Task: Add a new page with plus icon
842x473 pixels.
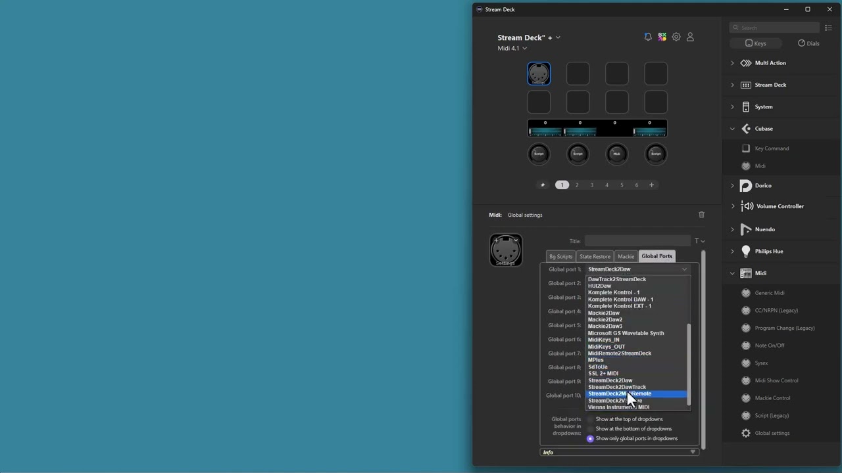Action: [651, 185]
